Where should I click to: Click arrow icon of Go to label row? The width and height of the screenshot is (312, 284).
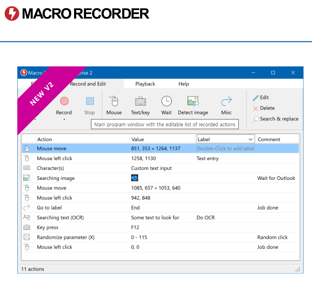27,208
